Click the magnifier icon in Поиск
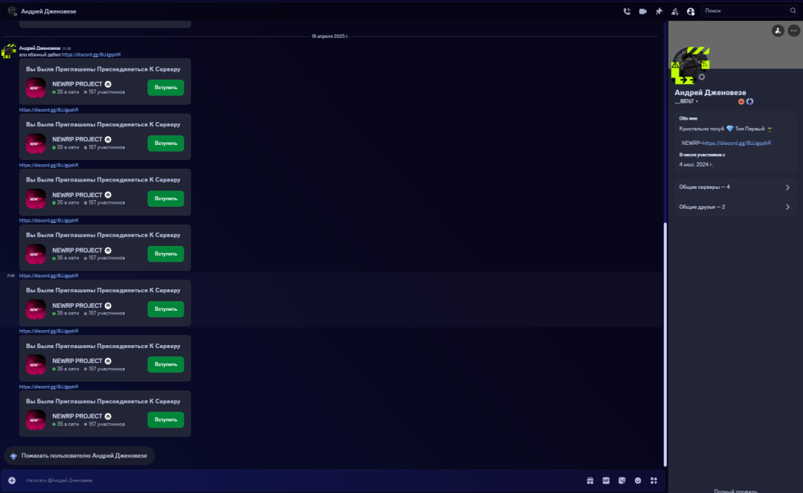 point(793,10)
